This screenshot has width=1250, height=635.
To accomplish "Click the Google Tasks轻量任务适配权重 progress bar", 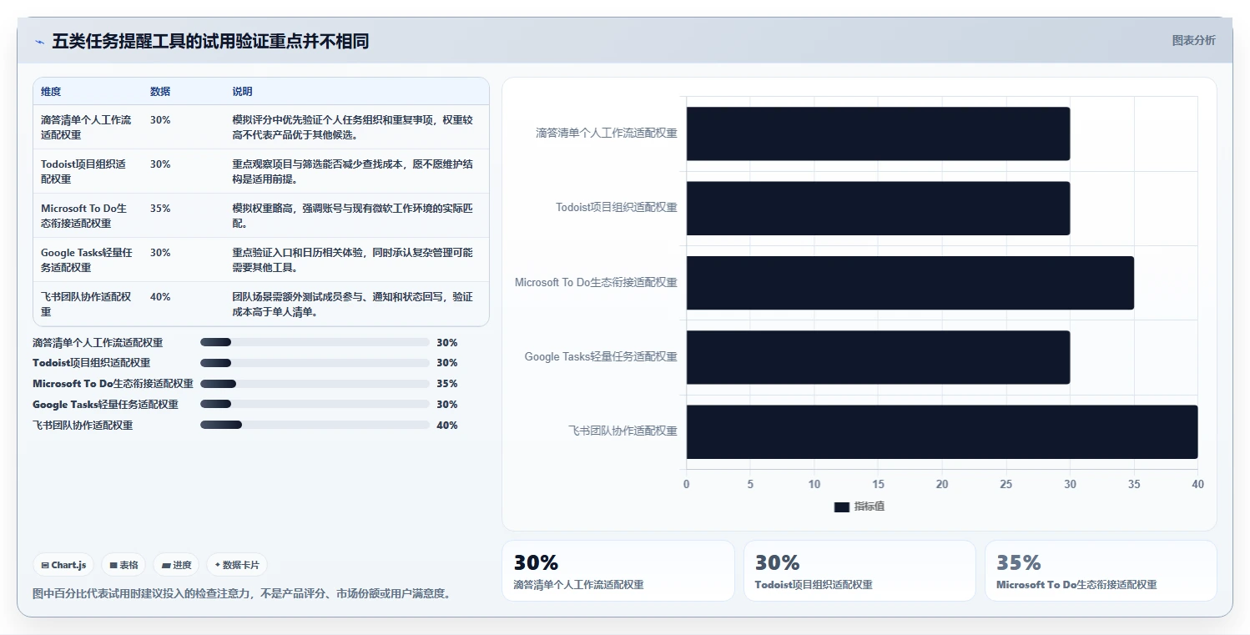I will tap(315, 404).
